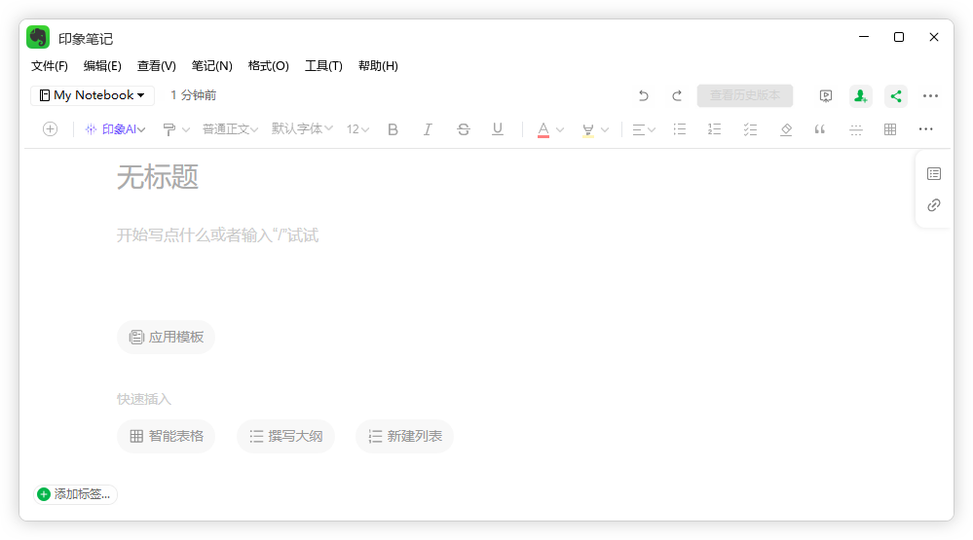Click the 1 分钟前 timestamp
The image size is (973, 540).
coord(194,95)
